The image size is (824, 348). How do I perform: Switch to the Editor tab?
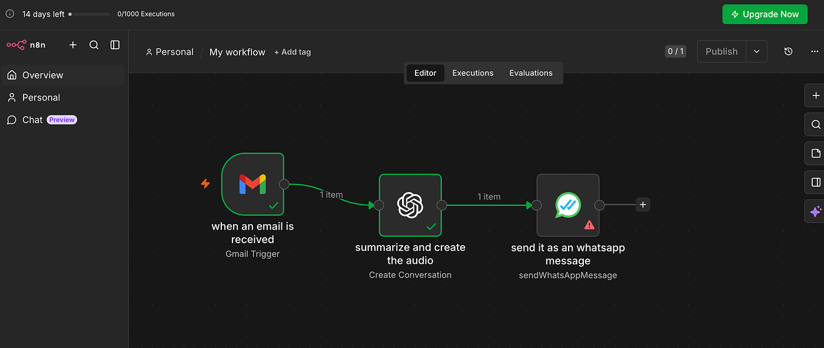point(426,73)
